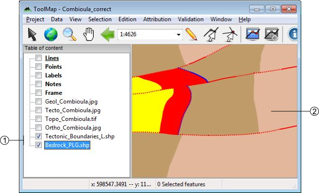Check the Ortho_Combioula.jpg layer box
319x193 pixels.
click(x=38, y=127)
